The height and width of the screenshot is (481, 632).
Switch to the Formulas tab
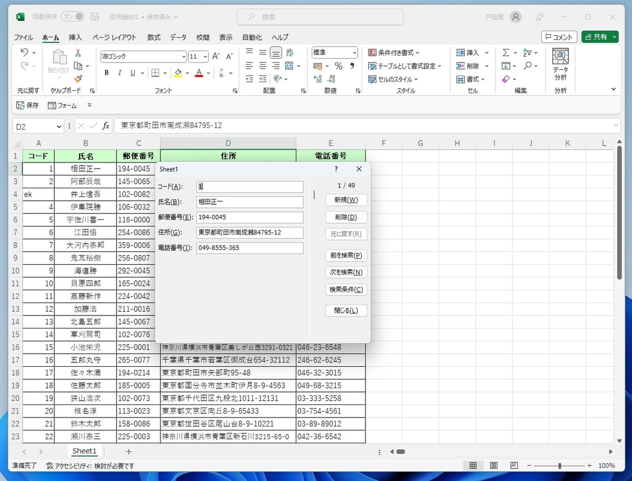pyautogui.click(x=154, y=37)
